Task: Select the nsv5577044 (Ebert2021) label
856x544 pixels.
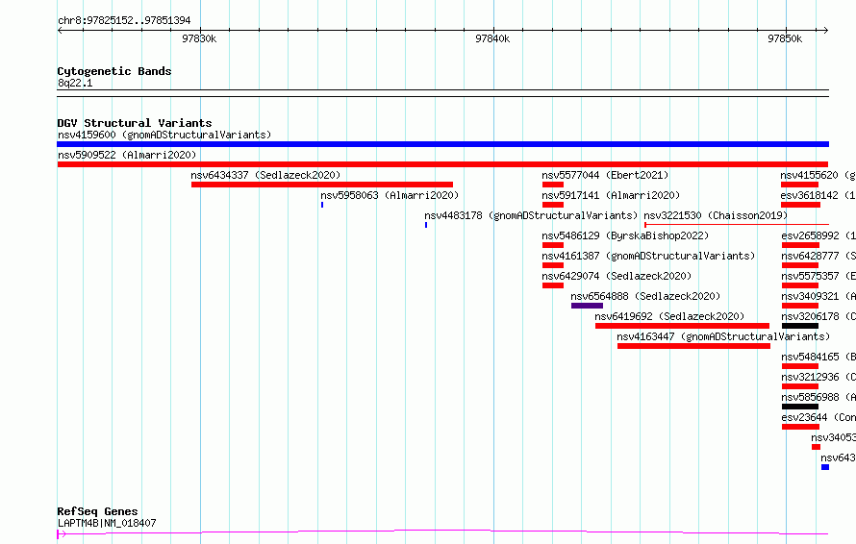Action: [x=605, y=175]
